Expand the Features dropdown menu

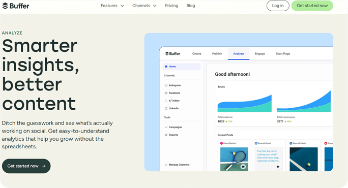pos(112,6)
